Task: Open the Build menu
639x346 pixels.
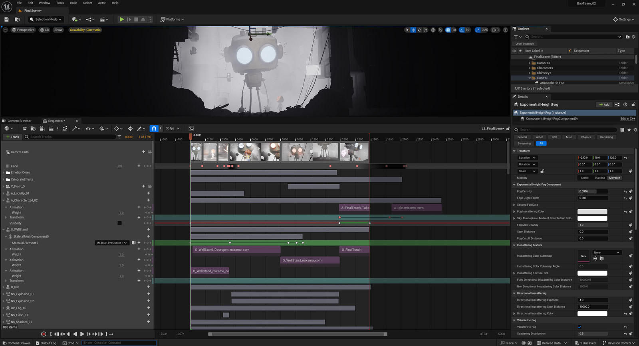Action: click(x=73, y=3)
